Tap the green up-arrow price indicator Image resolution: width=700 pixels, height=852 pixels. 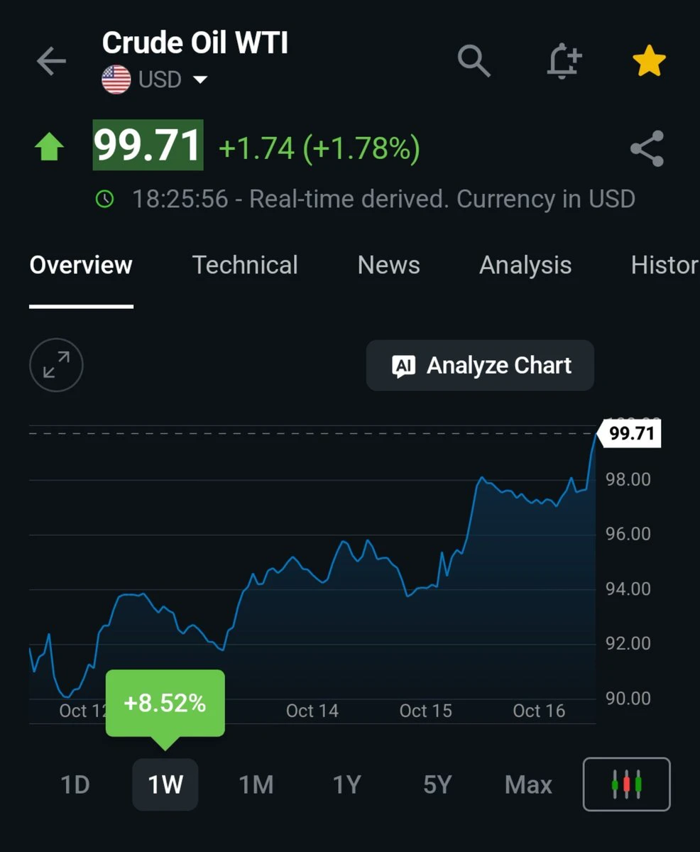click(x=49, y=147)
